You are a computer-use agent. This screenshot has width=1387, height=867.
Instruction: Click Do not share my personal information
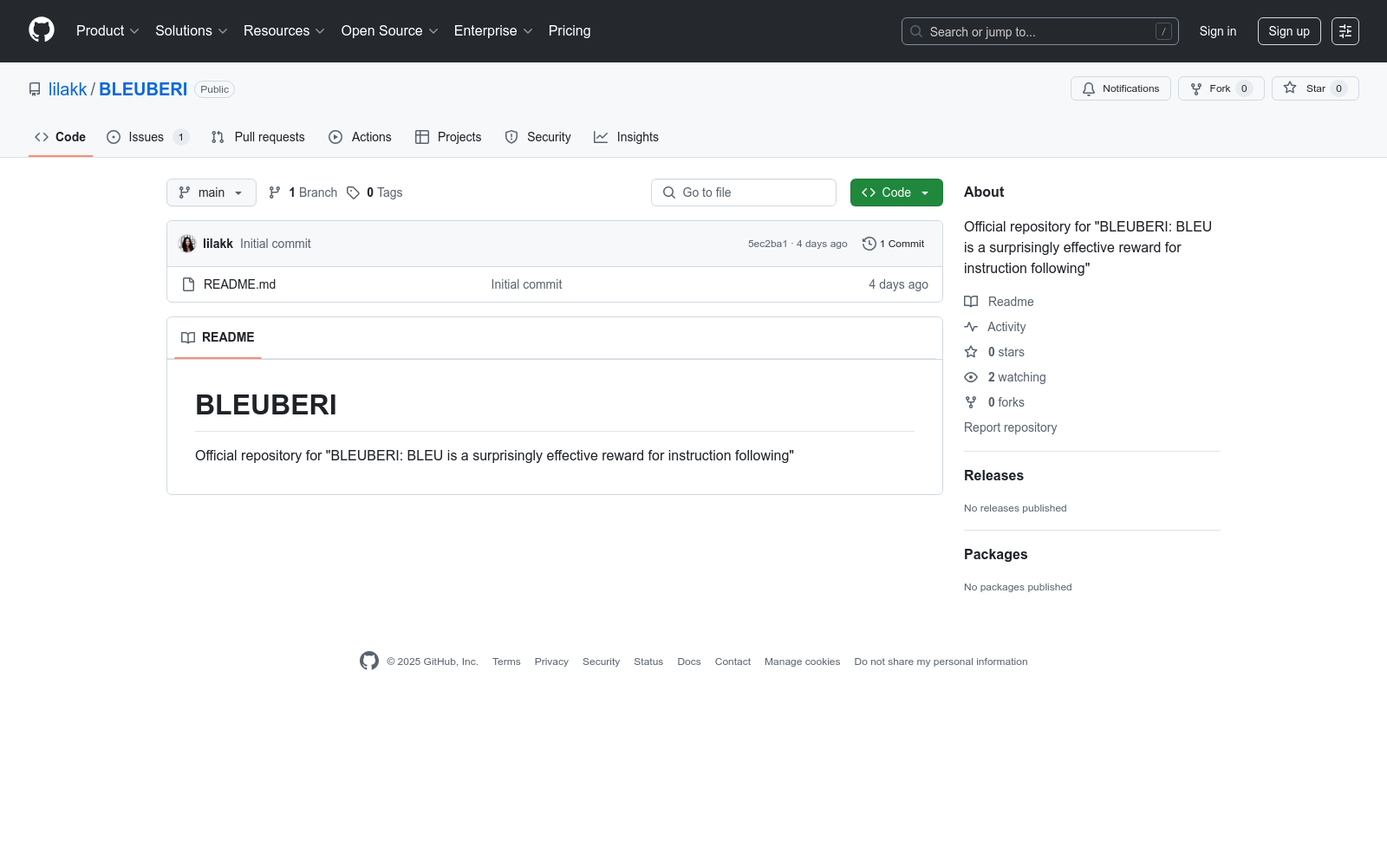click(941, 662)
